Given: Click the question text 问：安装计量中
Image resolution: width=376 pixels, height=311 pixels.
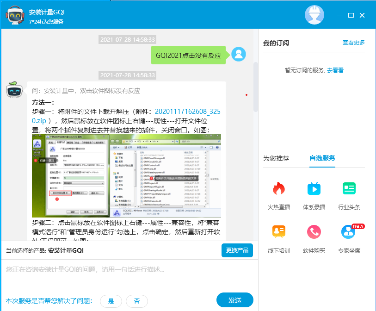Looking at the screenshot, I should pyautogui.click(x=86, y=91).
